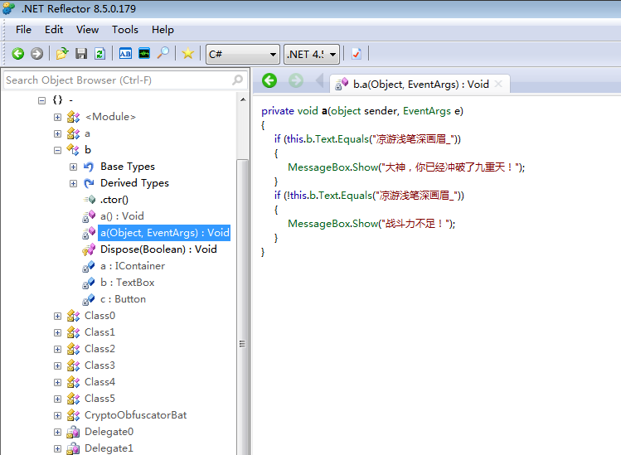Open the View menu
The height and width of the screenshot is (455, 621).
click(x=87, y=30)
